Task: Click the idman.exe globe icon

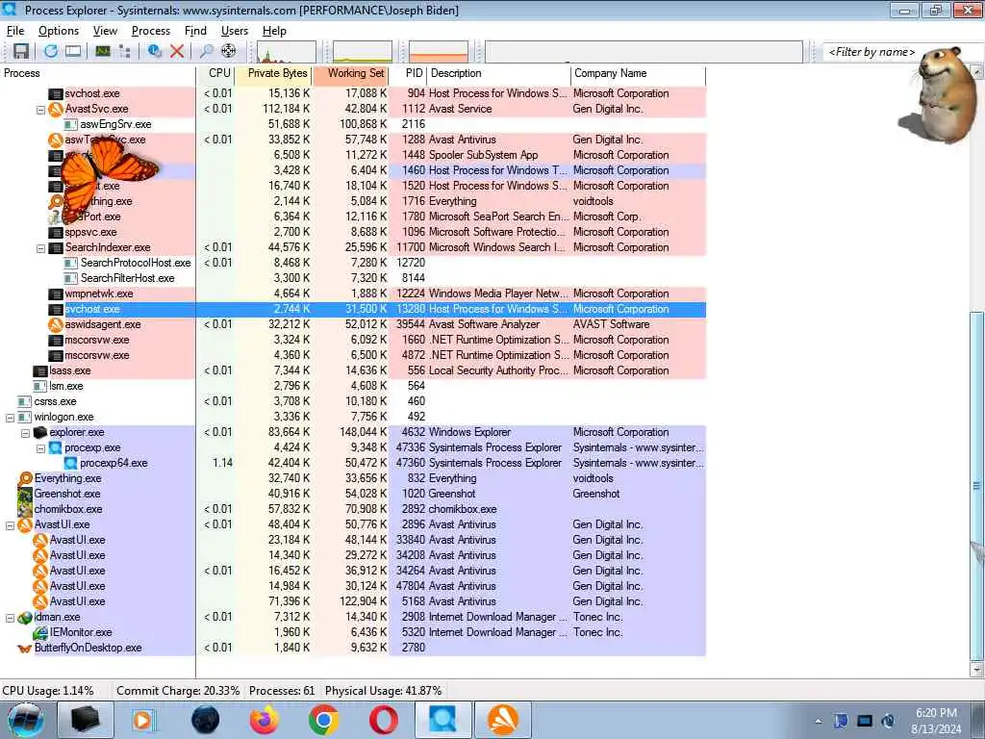Action: pyautogui.click(x=25, y=618)
